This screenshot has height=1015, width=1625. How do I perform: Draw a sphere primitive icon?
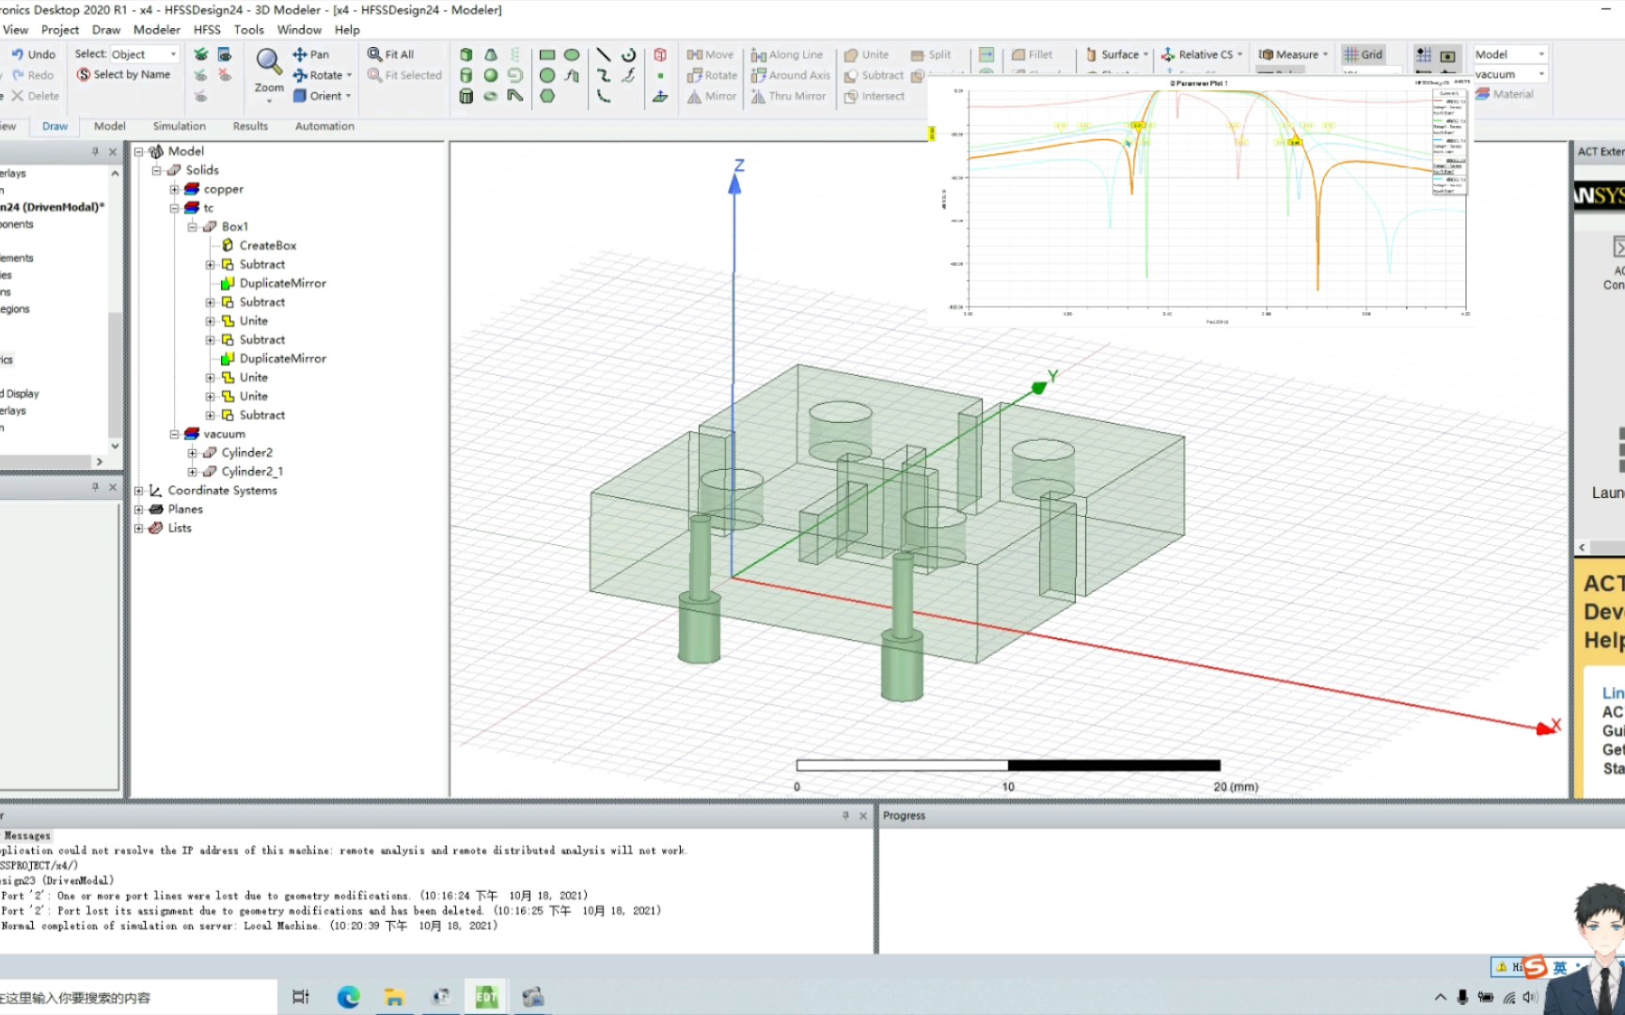point(491,75)
